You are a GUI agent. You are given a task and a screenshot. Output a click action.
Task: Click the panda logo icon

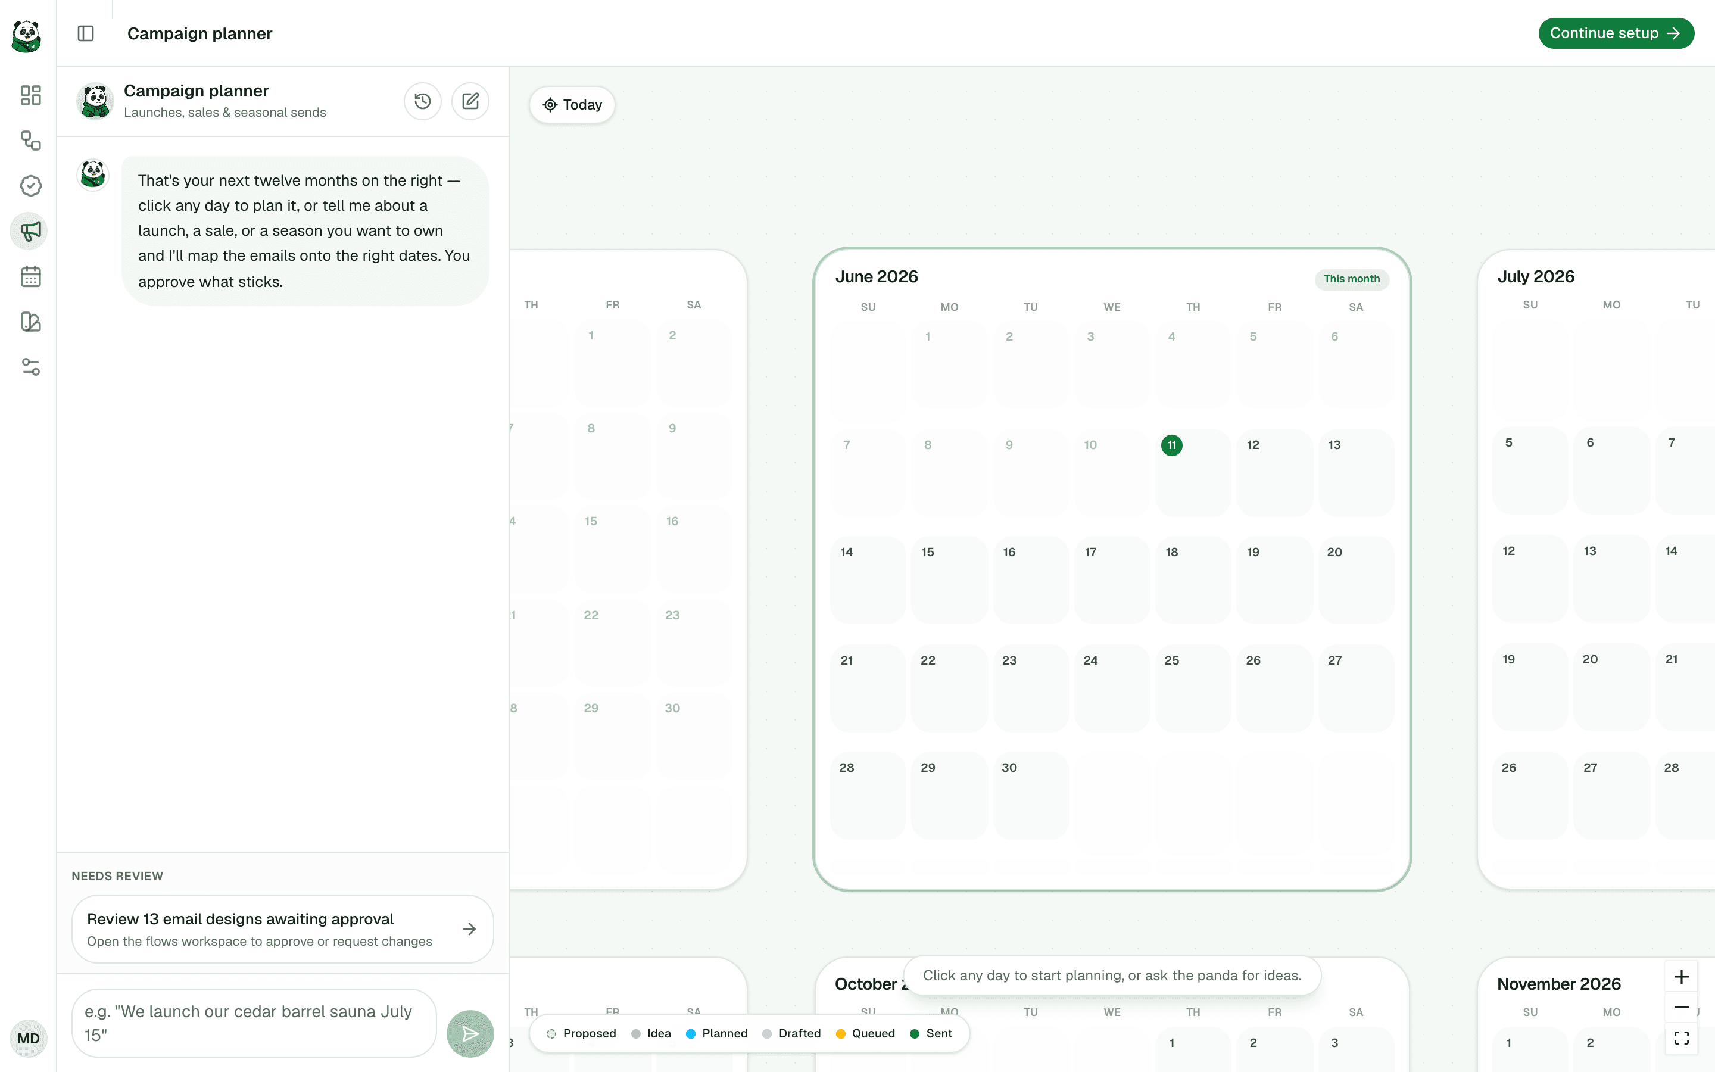click(x=27, y=36)
